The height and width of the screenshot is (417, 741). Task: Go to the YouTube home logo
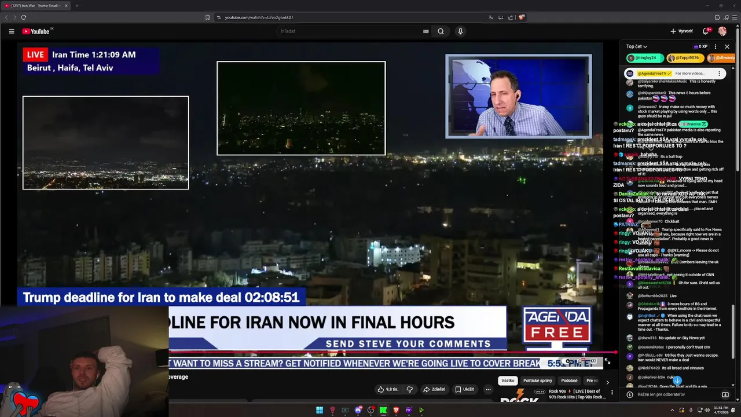point(36,31)
